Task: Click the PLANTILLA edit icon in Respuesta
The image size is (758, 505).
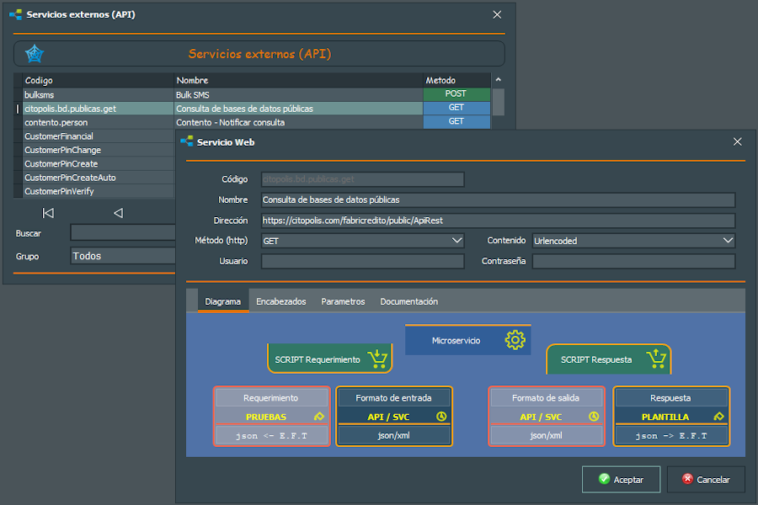Action: coord(718,417)
